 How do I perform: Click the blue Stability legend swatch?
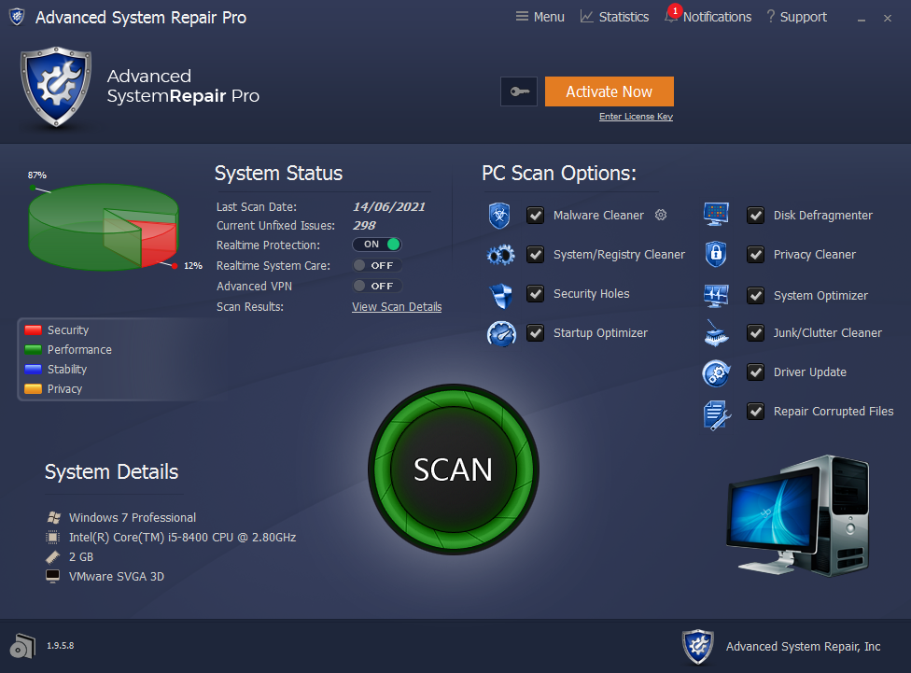33,369
